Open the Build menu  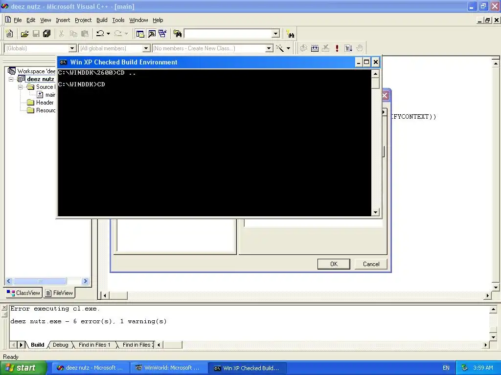coord(102,20)
